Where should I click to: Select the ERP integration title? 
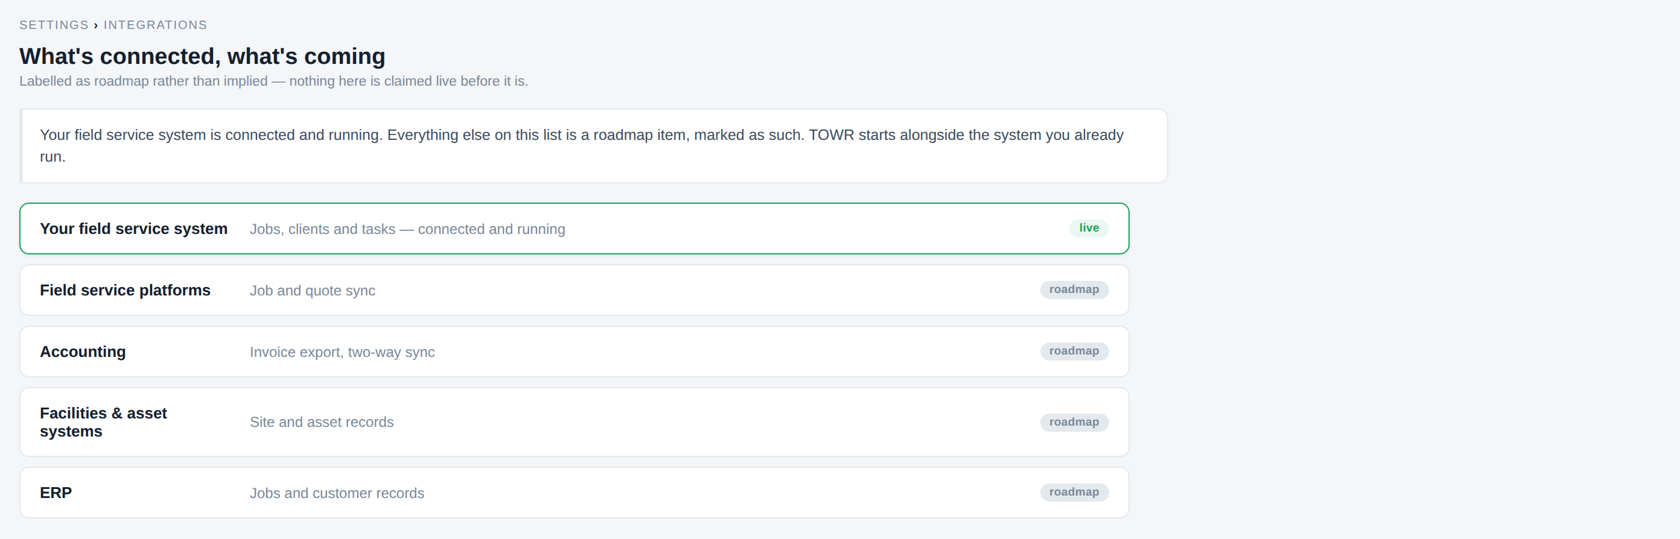56,493
